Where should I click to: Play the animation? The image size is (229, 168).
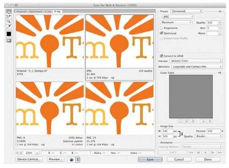[205, 152]
